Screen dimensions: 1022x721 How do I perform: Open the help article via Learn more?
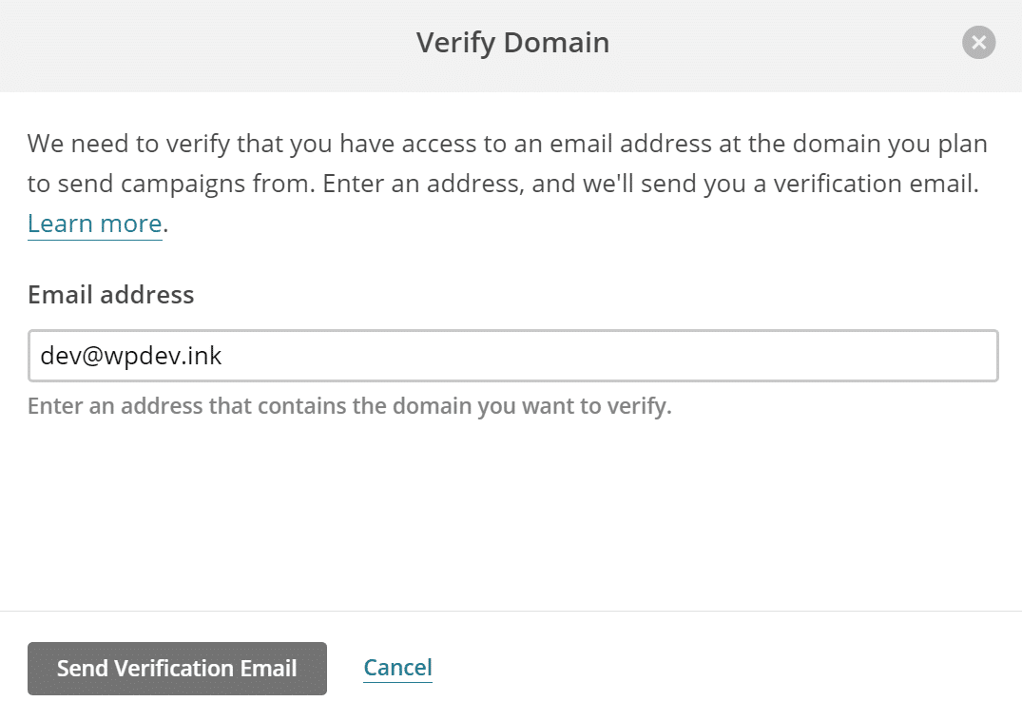[x=95, y=224]
